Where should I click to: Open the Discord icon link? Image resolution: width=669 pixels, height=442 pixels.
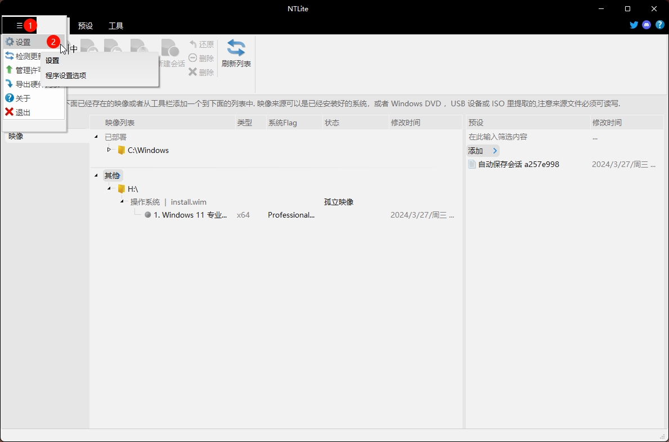(x=646, y=25)
